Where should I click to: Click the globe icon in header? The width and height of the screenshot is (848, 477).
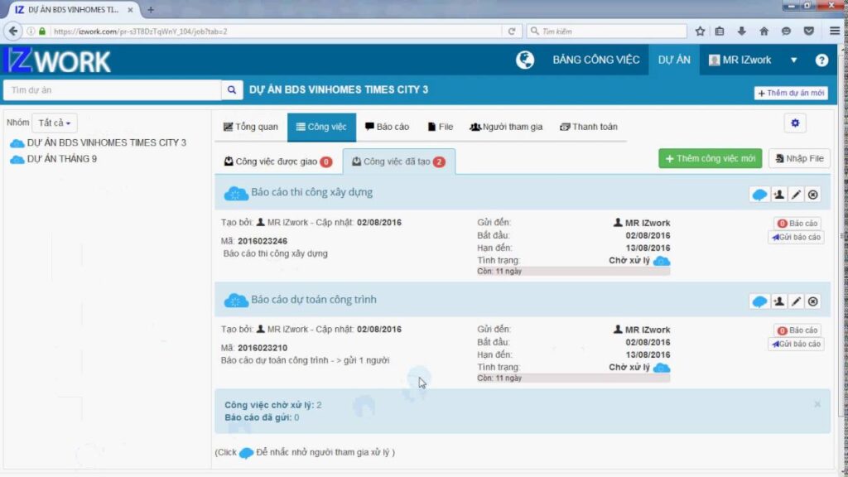524,60
